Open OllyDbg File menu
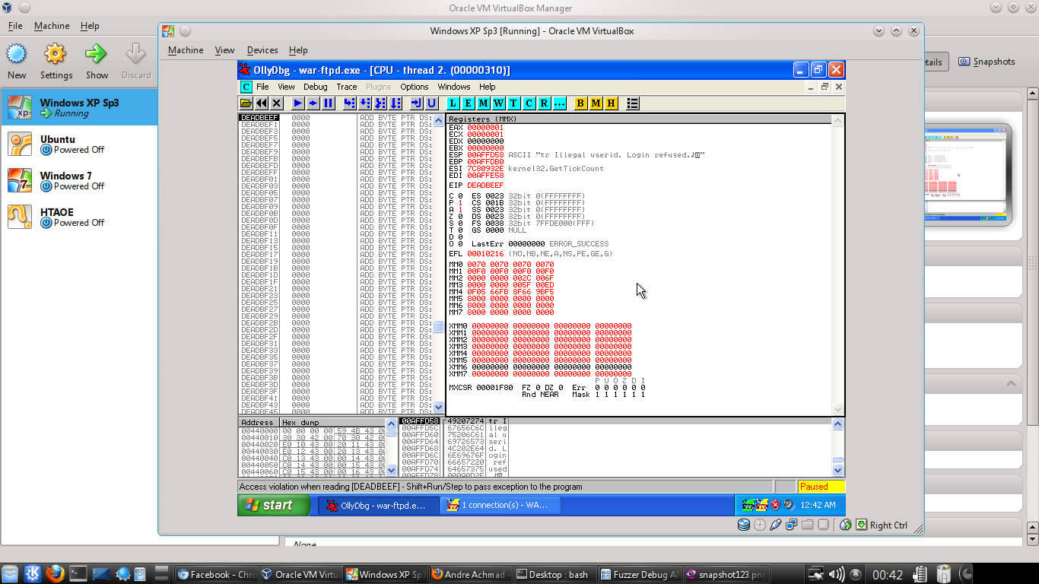Screen dimensions: 1039x584 coord(262,87)
